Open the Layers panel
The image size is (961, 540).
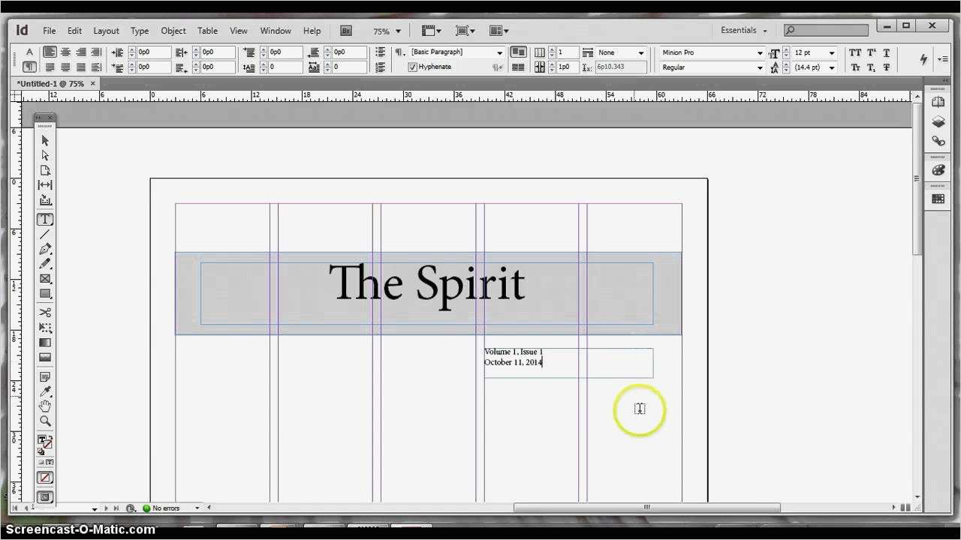(x=938, y=121)
